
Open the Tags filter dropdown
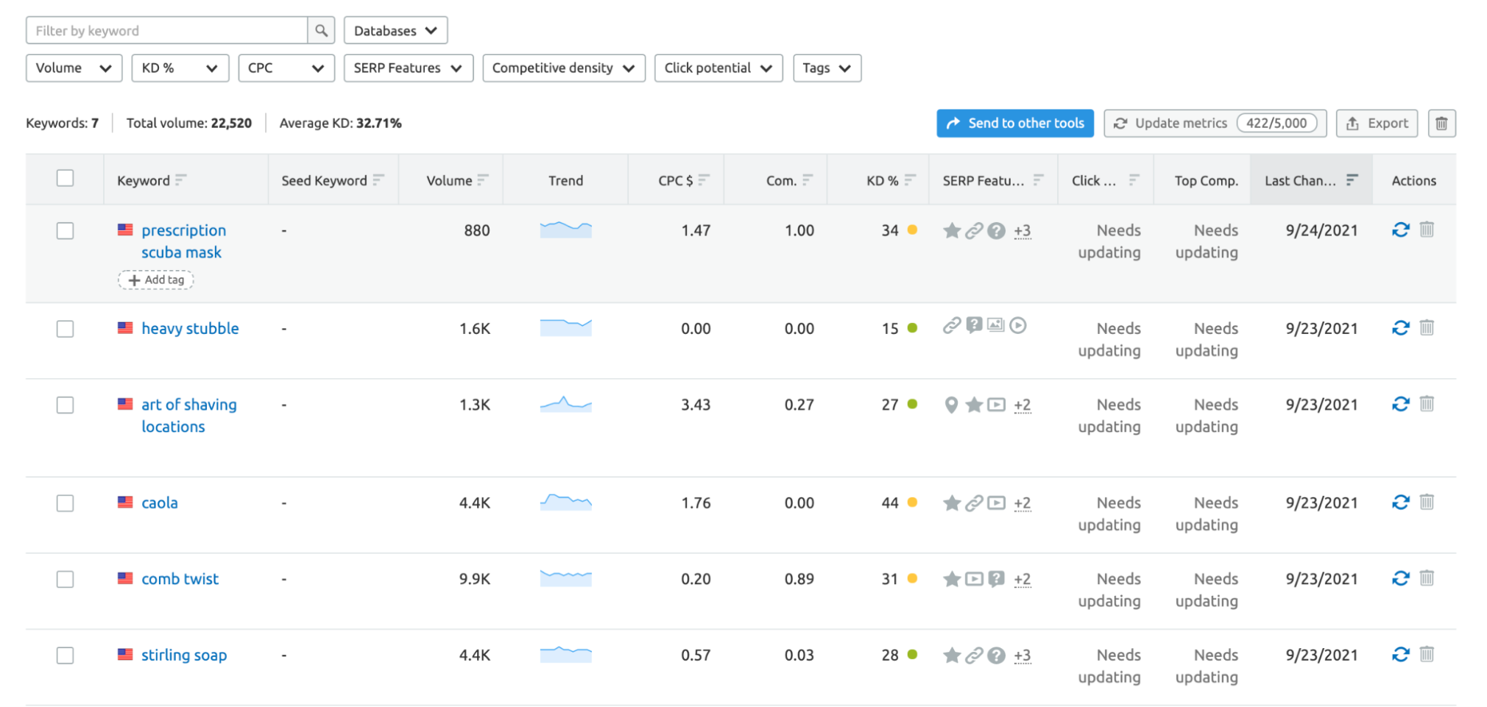[x=827, y=68]
